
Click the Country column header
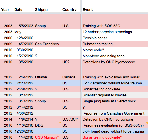[x=71, y=6]
